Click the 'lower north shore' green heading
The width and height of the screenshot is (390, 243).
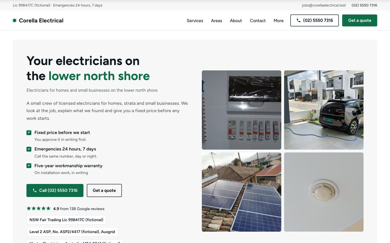(99, 76)
